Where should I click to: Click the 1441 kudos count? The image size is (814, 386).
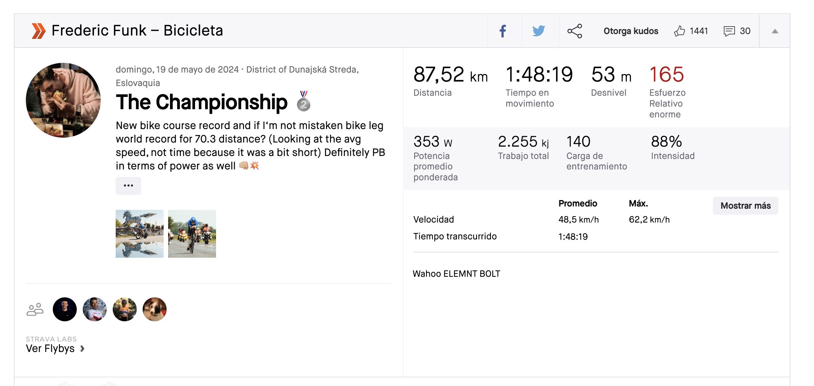click(699, 31)
